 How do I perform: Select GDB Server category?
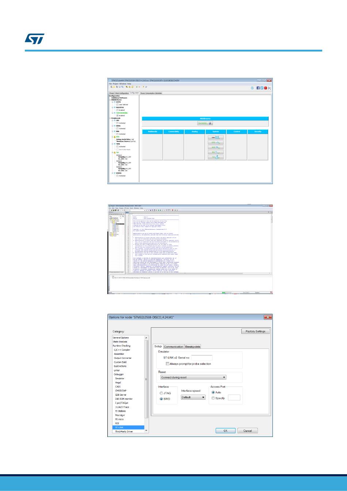121,395
